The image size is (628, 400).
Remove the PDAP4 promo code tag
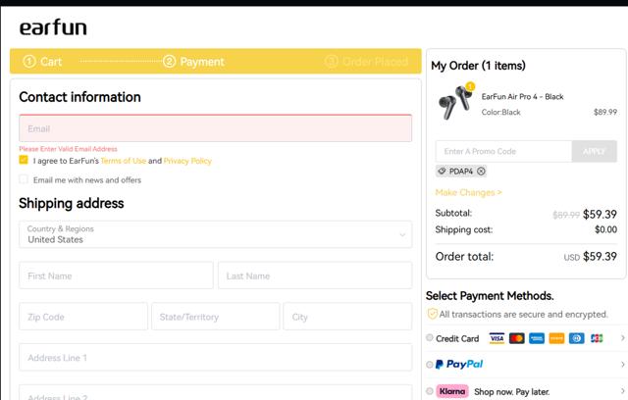click(x=481, y=172)
